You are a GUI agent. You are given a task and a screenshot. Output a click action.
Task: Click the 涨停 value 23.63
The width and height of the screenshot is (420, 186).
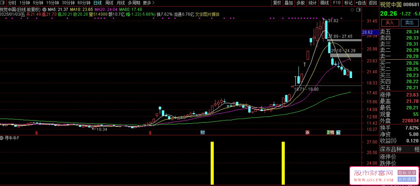412,95
